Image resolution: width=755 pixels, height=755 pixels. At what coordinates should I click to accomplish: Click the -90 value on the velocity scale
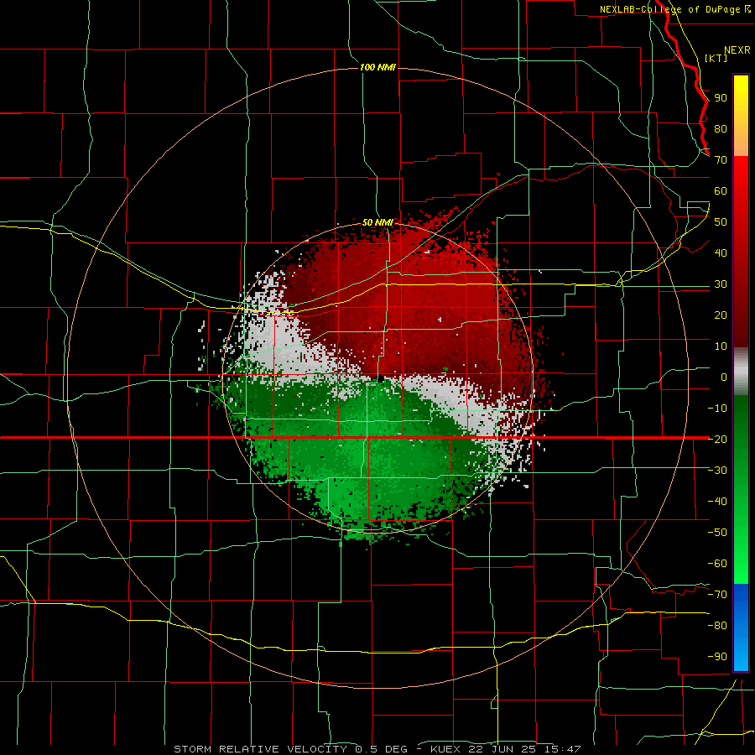pyautogui.click(x=717, y=657)
